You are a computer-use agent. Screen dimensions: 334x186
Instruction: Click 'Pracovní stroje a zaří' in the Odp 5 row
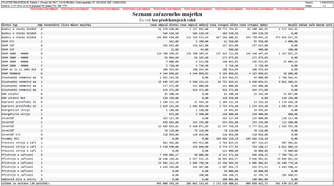tap(19, 151)
